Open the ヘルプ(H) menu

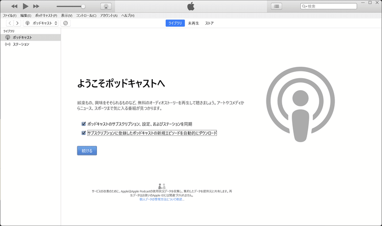coord(127,16)
